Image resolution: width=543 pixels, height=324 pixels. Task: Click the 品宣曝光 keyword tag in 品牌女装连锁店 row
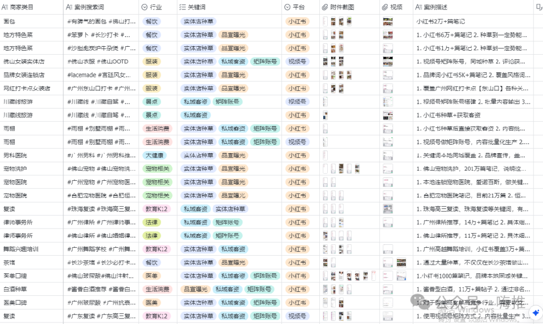[x=233, y=75]
